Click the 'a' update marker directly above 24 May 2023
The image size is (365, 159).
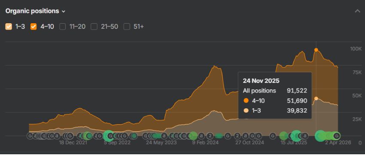(x=164, y=135)
